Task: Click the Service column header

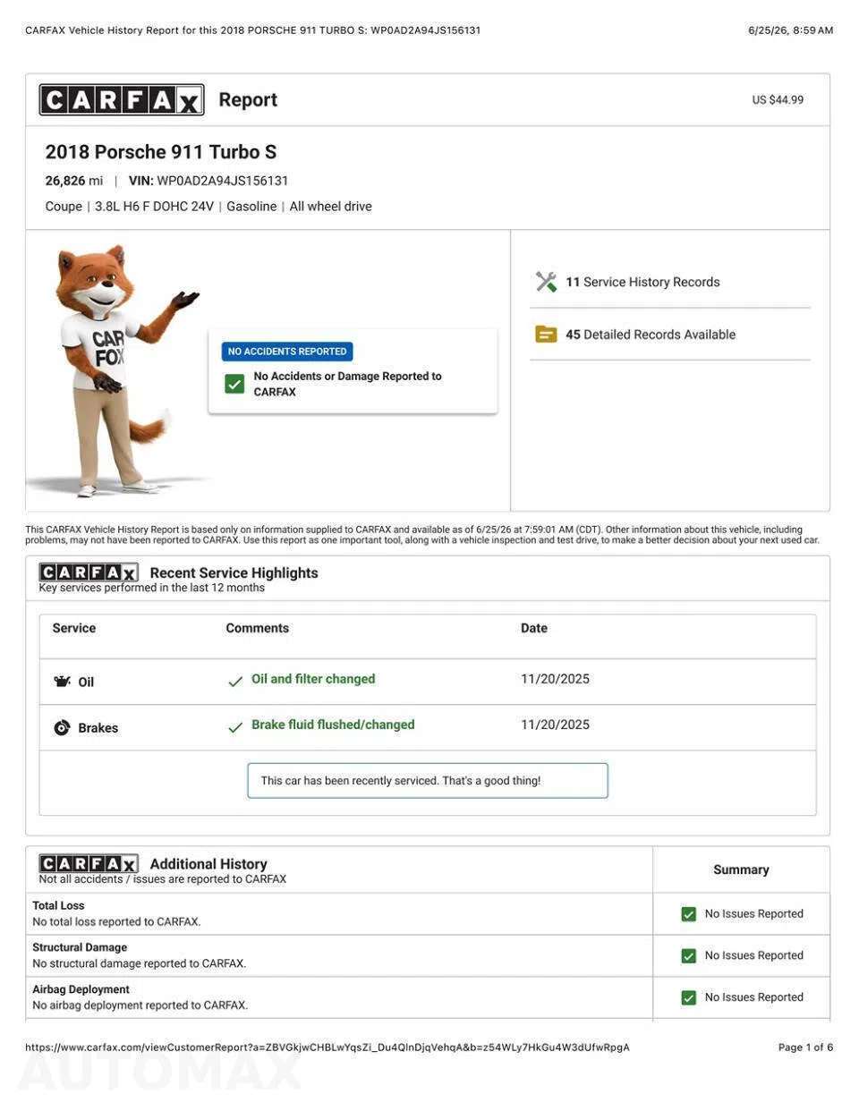Action: coord(74,628)
